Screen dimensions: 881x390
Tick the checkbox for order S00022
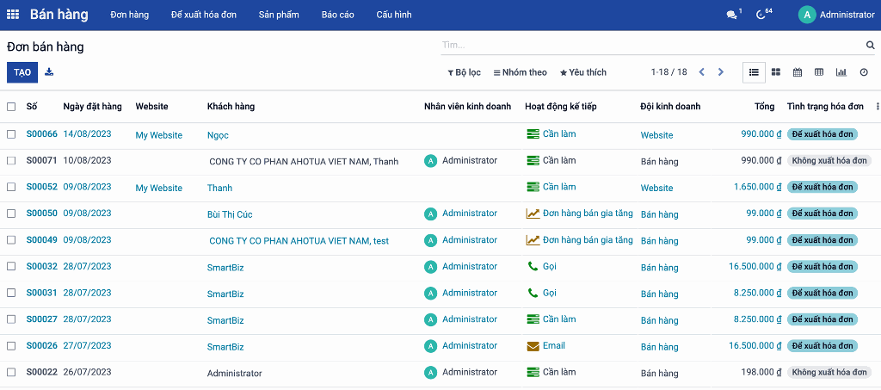tap(11, 372)
